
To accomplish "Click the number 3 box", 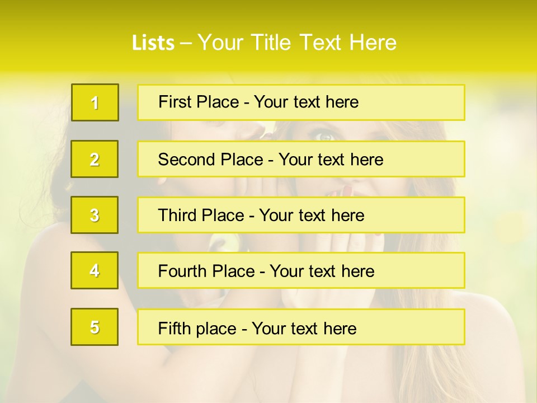I will coord(95,215).
